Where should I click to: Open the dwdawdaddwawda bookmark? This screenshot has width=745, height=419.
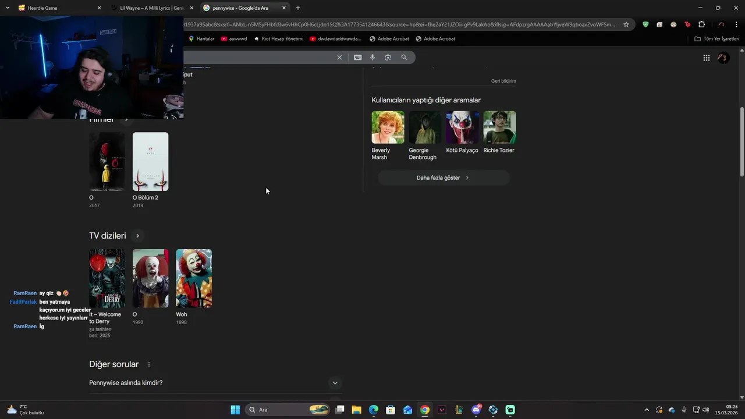tap(335, 39)
